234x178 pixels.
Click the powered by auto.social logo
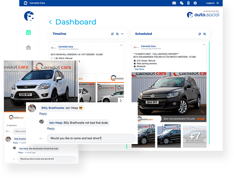[x=203, y=14]
